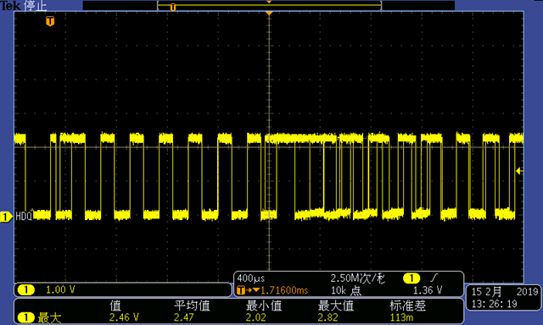This screenshot has height=325, width=543.
Task: Select the trigger level arrow on right edge
Action: [519, 171]
